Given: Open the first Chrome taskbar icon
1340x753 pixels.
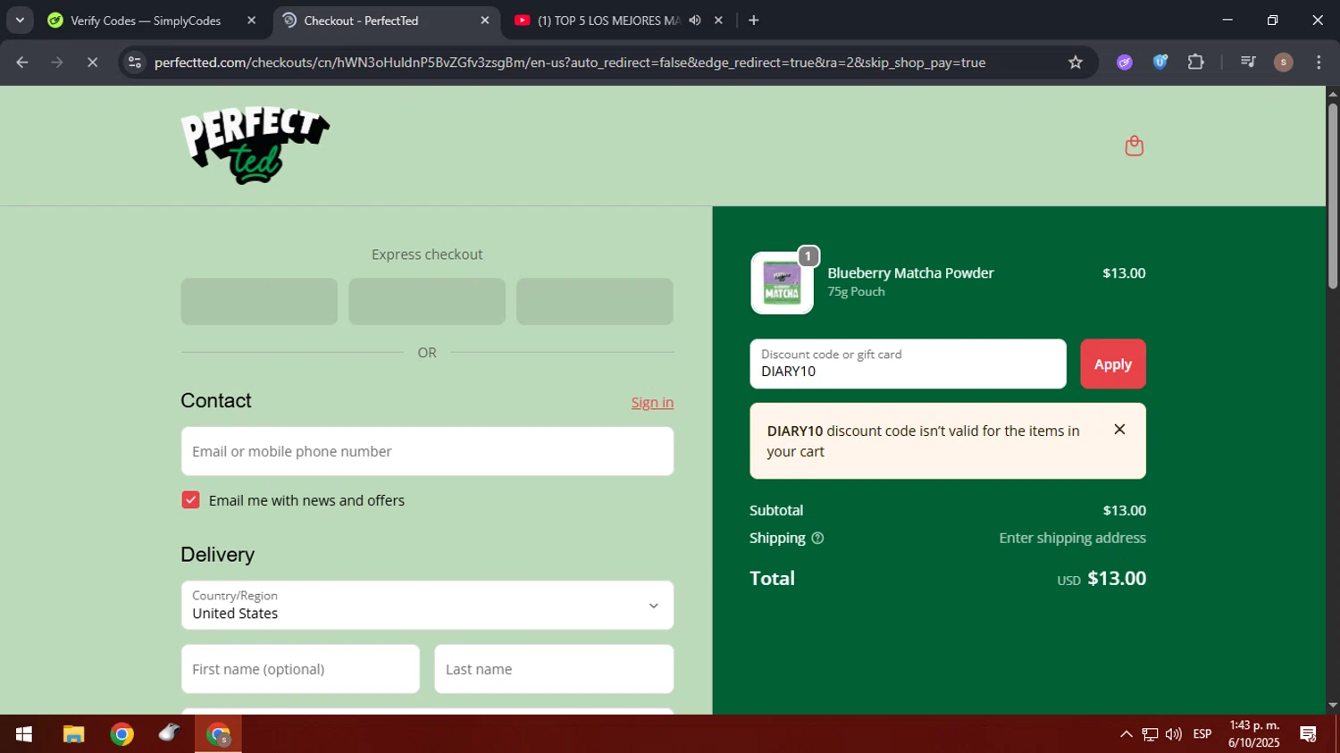Looking at the screenshot, I should (121, 734).
